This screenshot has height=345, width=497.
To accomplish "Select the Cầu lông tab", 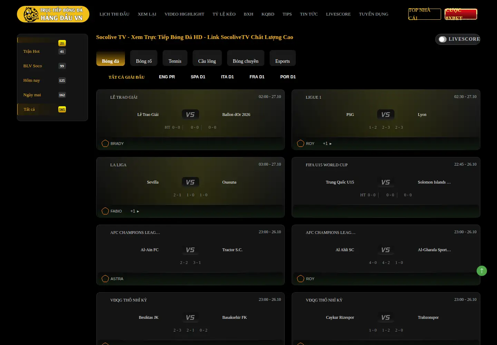I will tap(207, 58).
